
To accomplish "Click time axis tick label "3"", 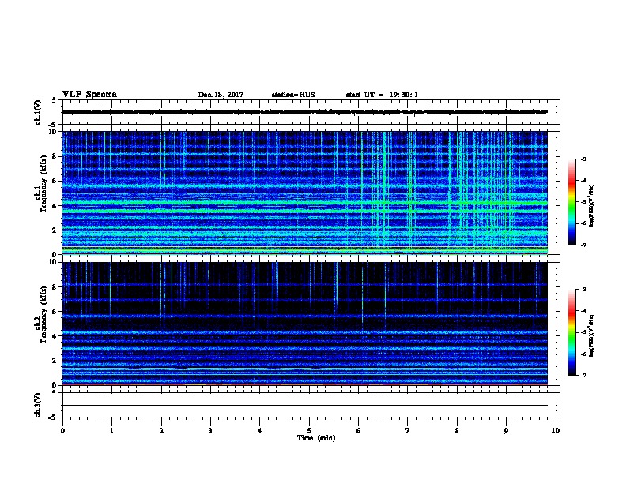I will [210, 431].
